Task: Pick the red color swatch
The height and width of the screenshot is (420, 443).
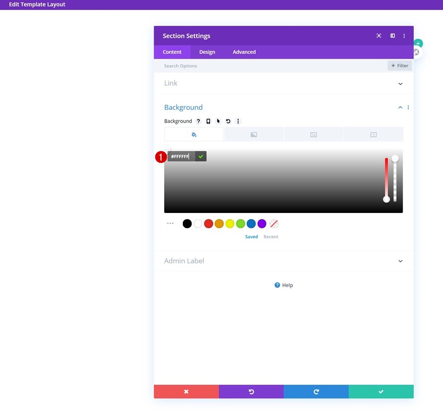Action: click(208, 224)
